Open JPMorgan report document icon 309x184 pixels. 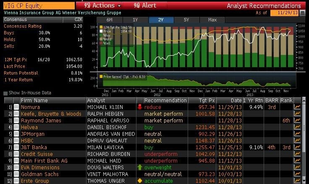[16, 134]
